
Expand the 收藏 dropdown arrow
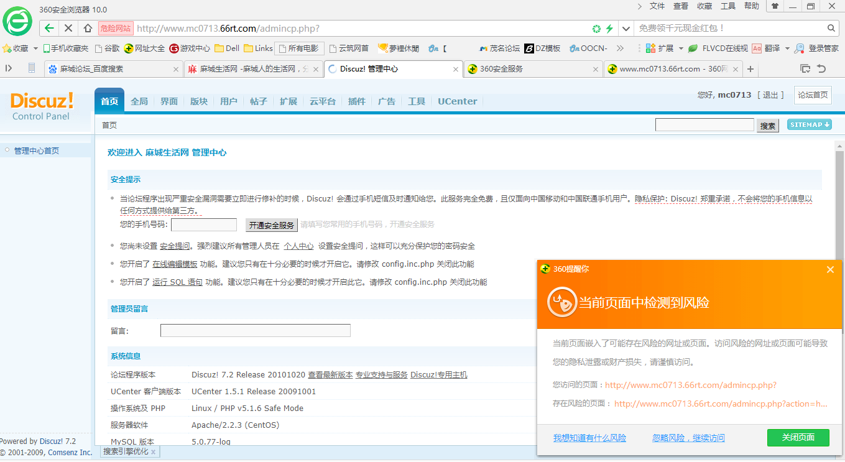pos(35,48)
